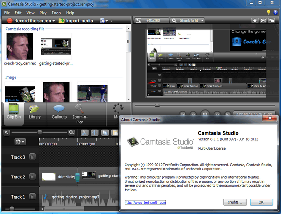The width and height of the screenshot is (281, 214).
Task: Click the preview playback seek slider handle
Action: (157, 106)
